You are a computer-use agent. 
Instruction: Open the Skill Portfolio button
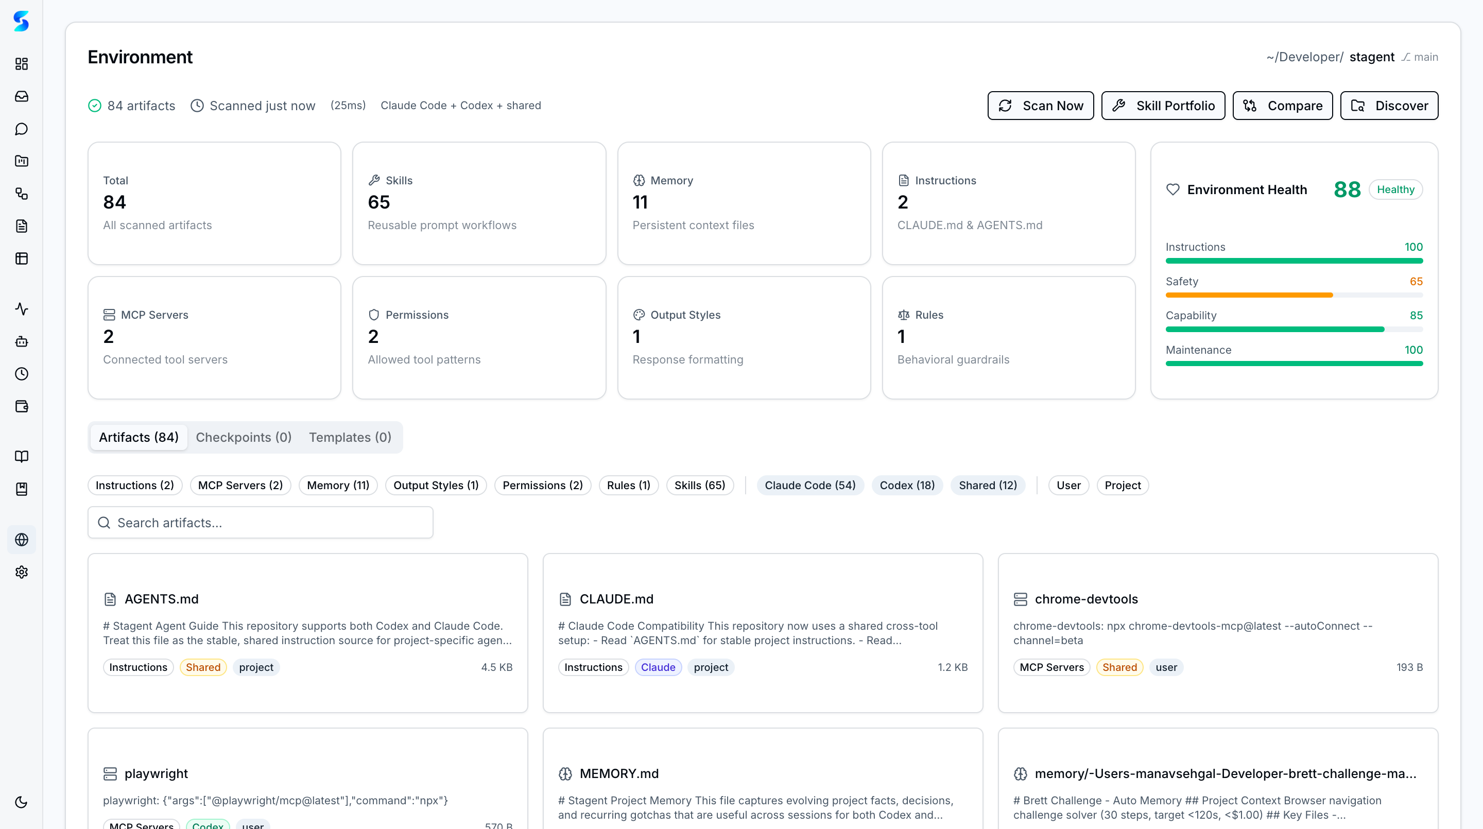click(x=1163, y=106)
